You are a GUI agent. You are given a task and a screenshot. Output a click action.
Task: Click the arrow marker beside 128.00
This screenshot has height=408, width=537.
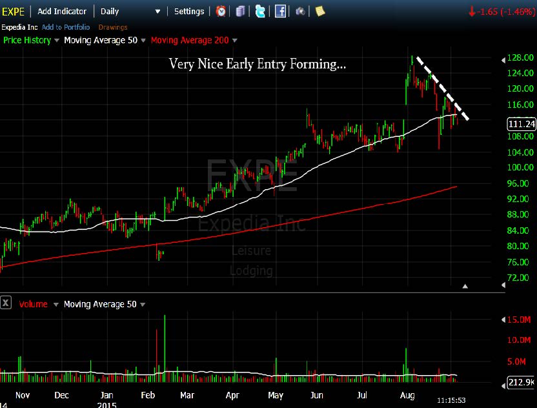pyautogui.click(x=503, y=60)
